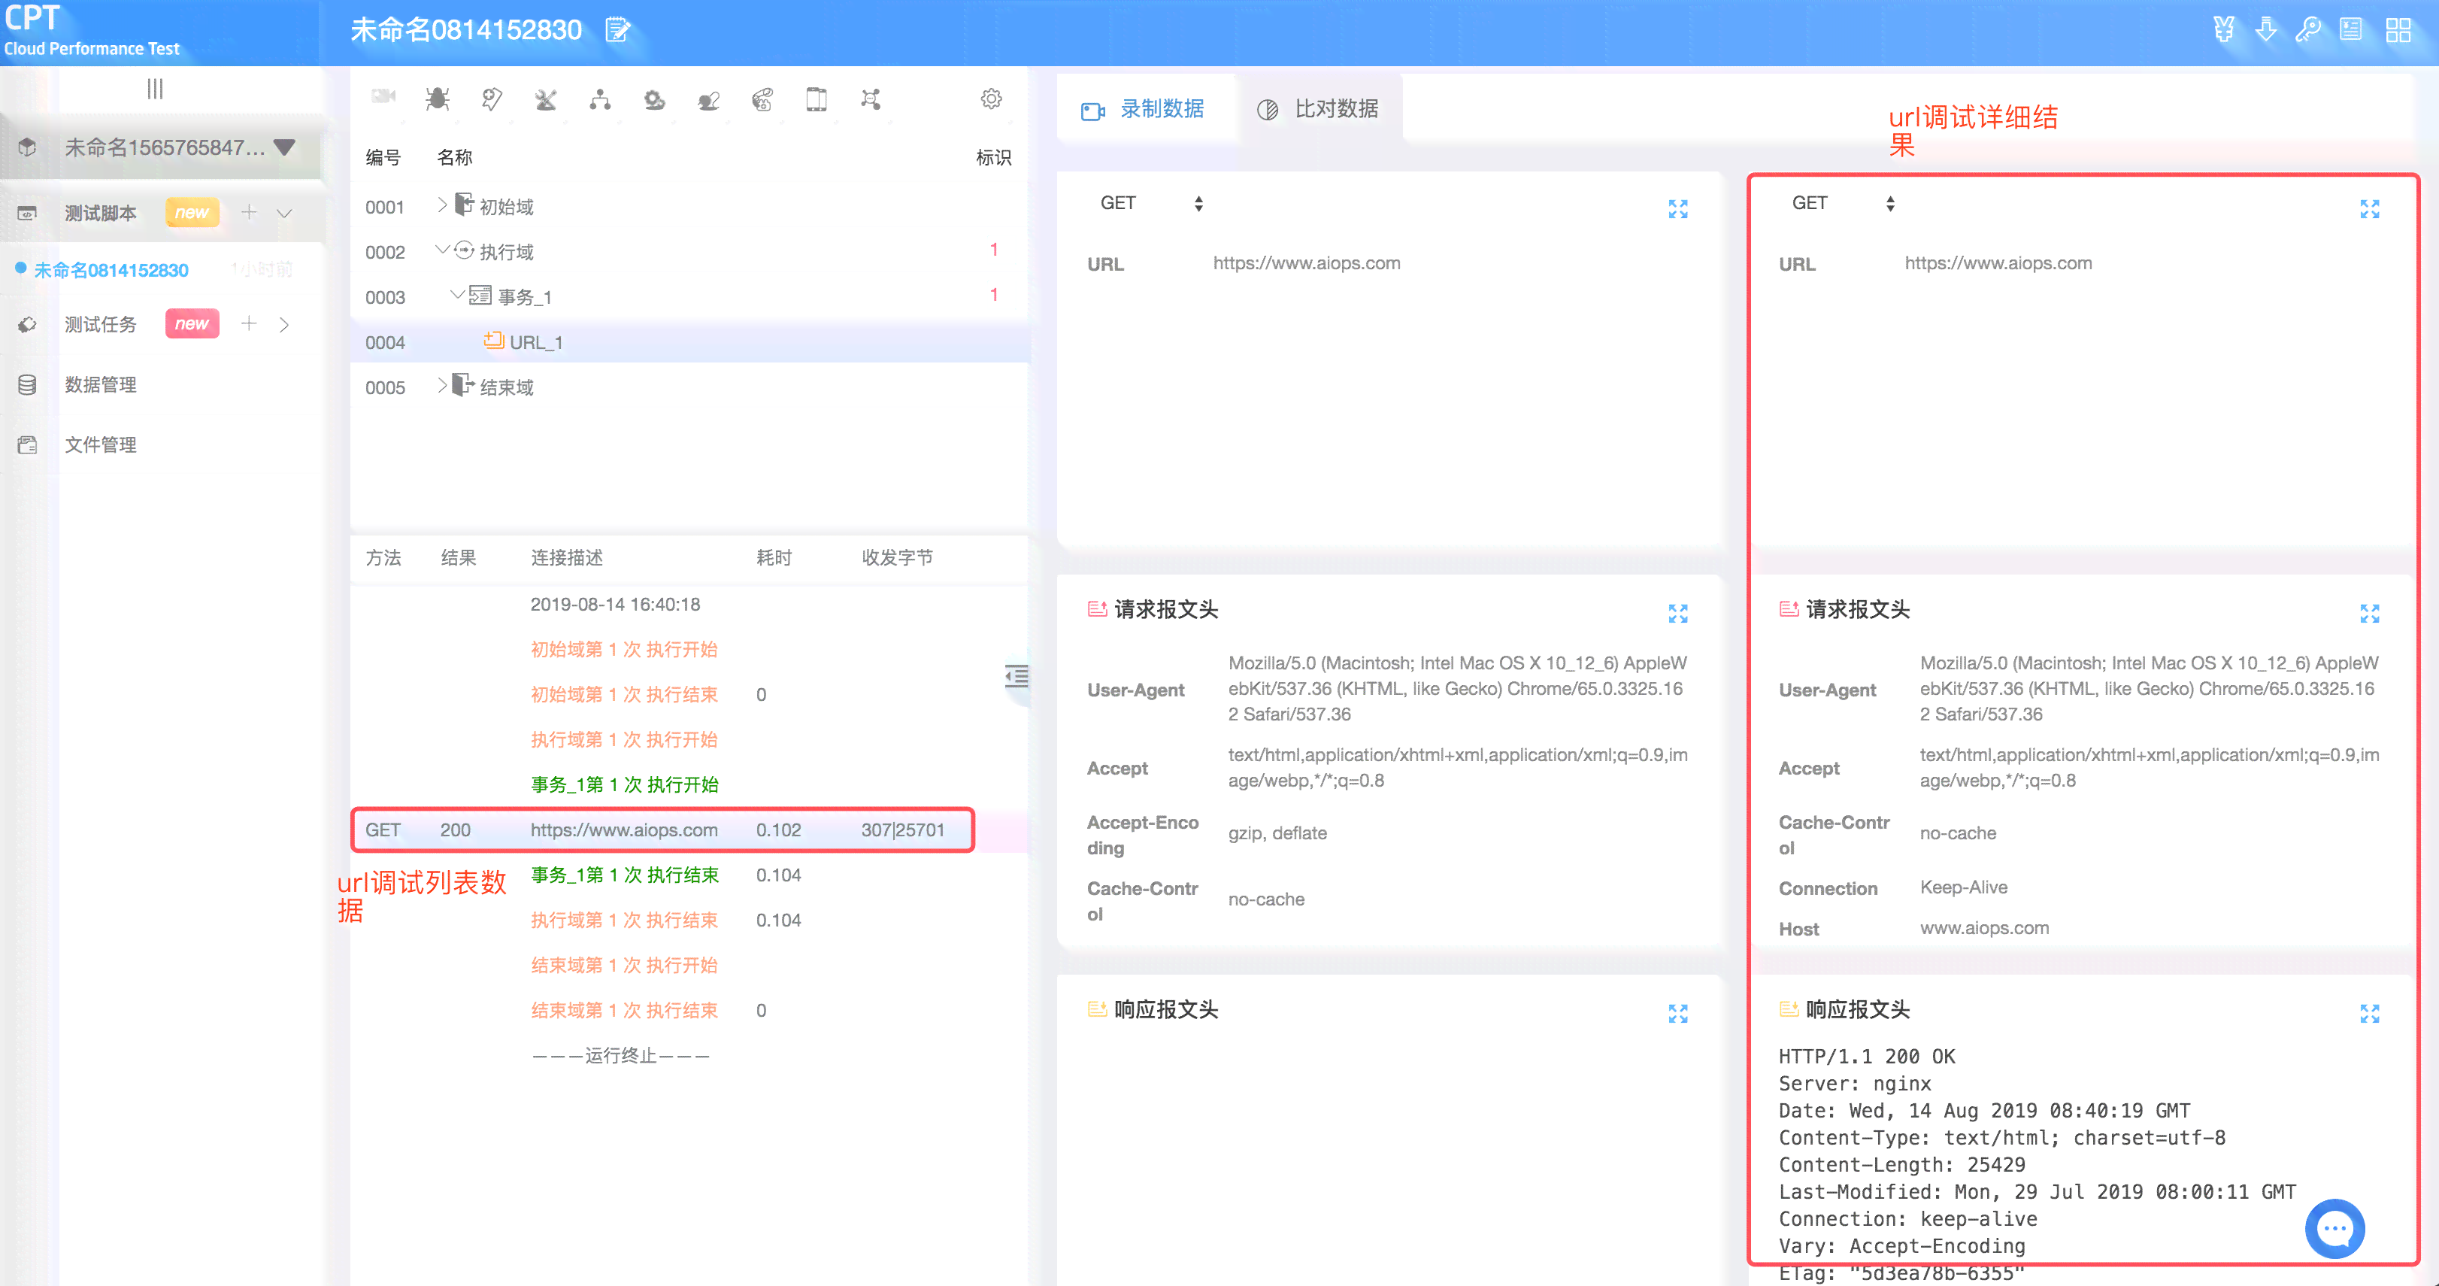Open the chat bubble support widget
2439x1286 pixels.
[2334, 1227]
